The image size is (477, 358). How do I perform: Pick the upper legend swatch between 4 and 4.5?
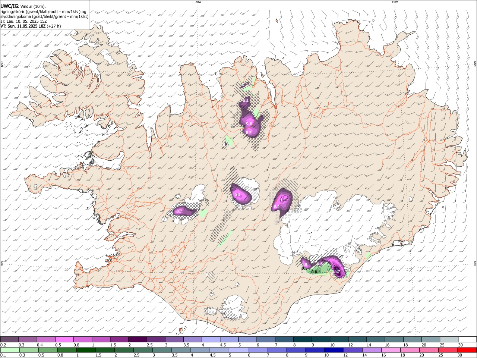(x=210, y=339)
